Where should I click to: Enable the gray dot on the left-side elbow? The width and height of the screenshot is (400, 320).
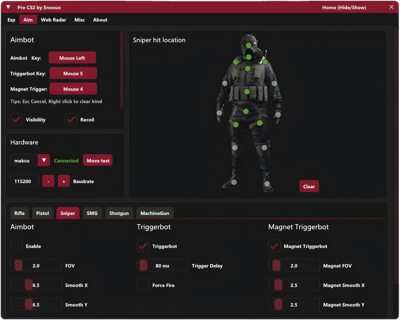coord(225,83)
